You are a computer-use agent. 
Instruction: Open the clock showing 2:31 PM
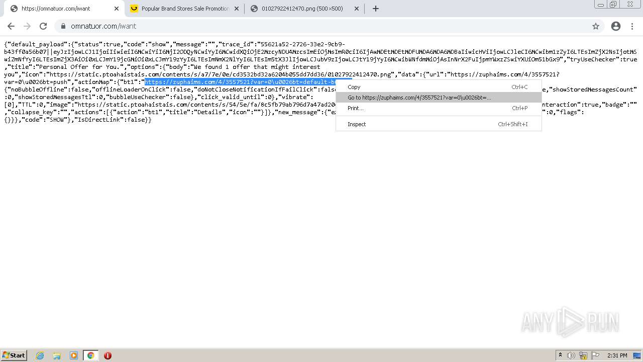click(617, 355)
